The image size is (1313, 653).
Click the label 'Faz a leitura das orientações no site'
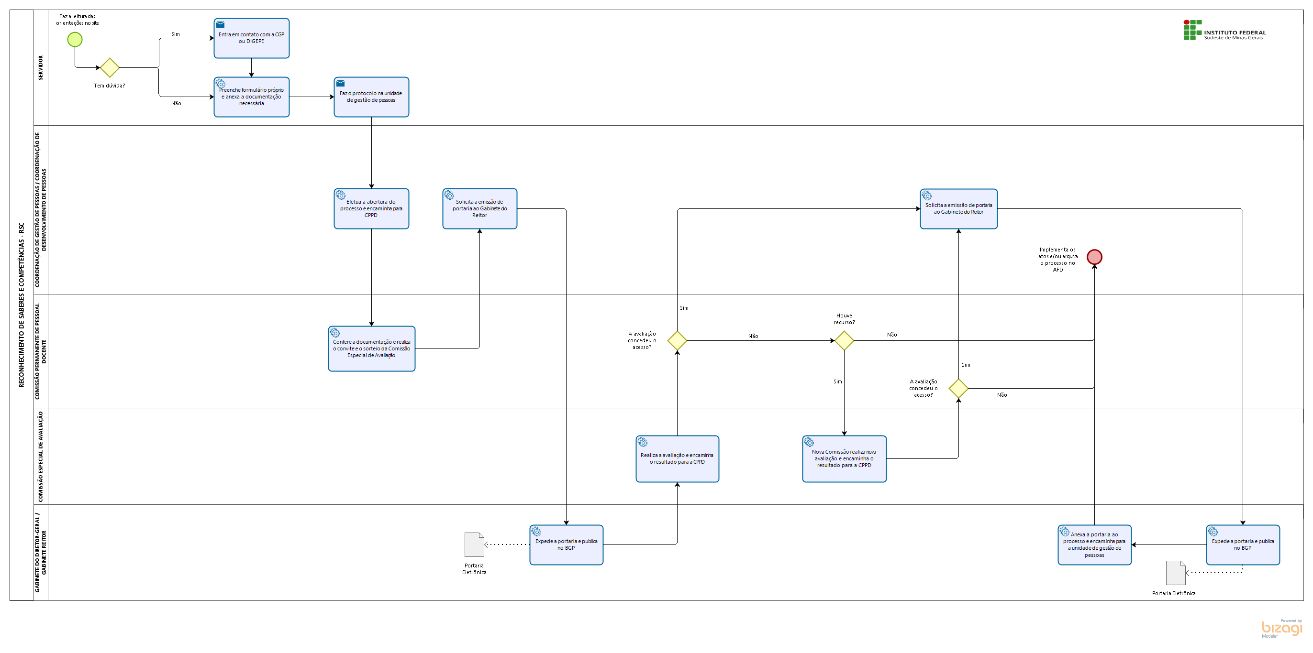pyautogui.click(x=78, y=20)
